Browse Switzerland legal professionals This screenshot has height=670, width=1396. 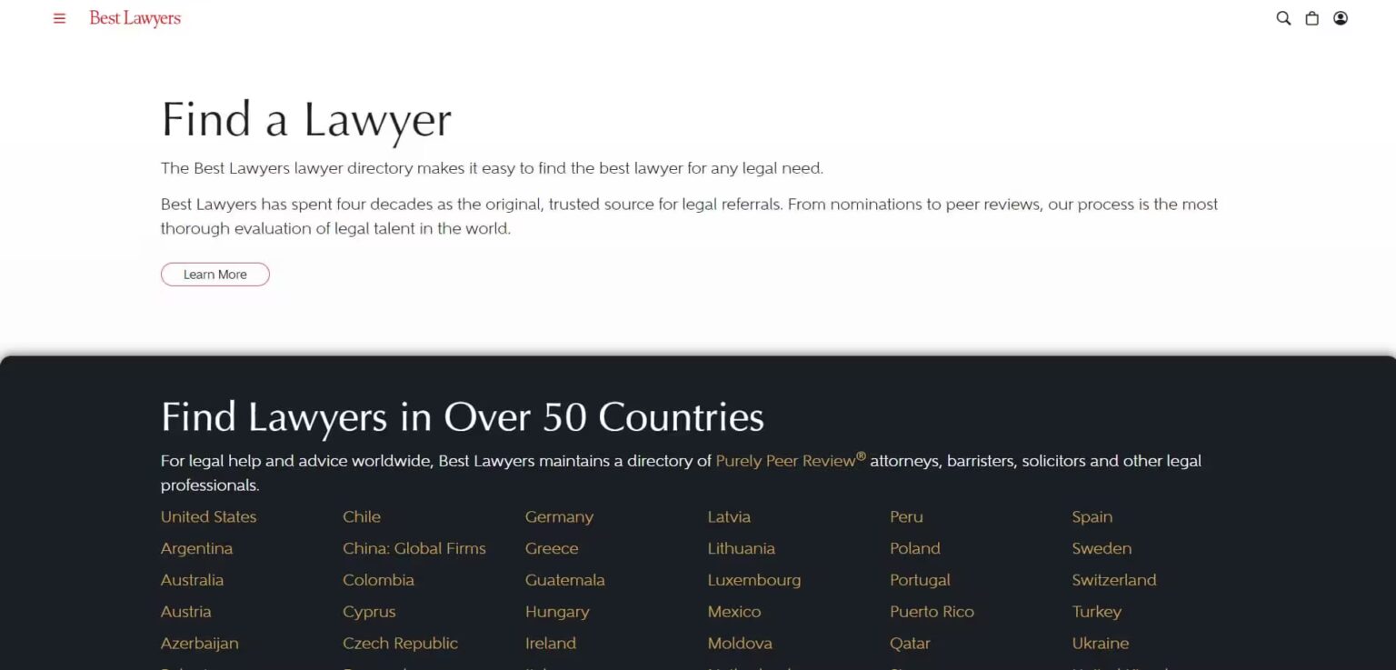point(1114,579)
